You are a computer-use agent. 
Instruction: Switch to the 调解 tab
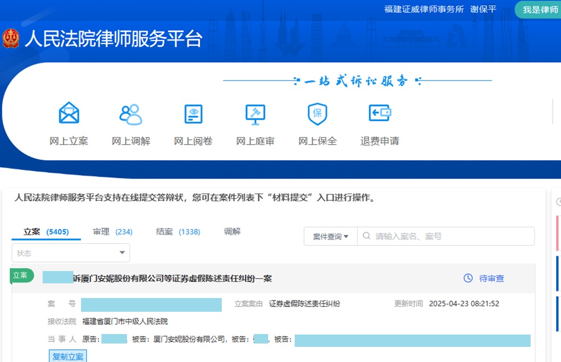[x=232, y=231]
